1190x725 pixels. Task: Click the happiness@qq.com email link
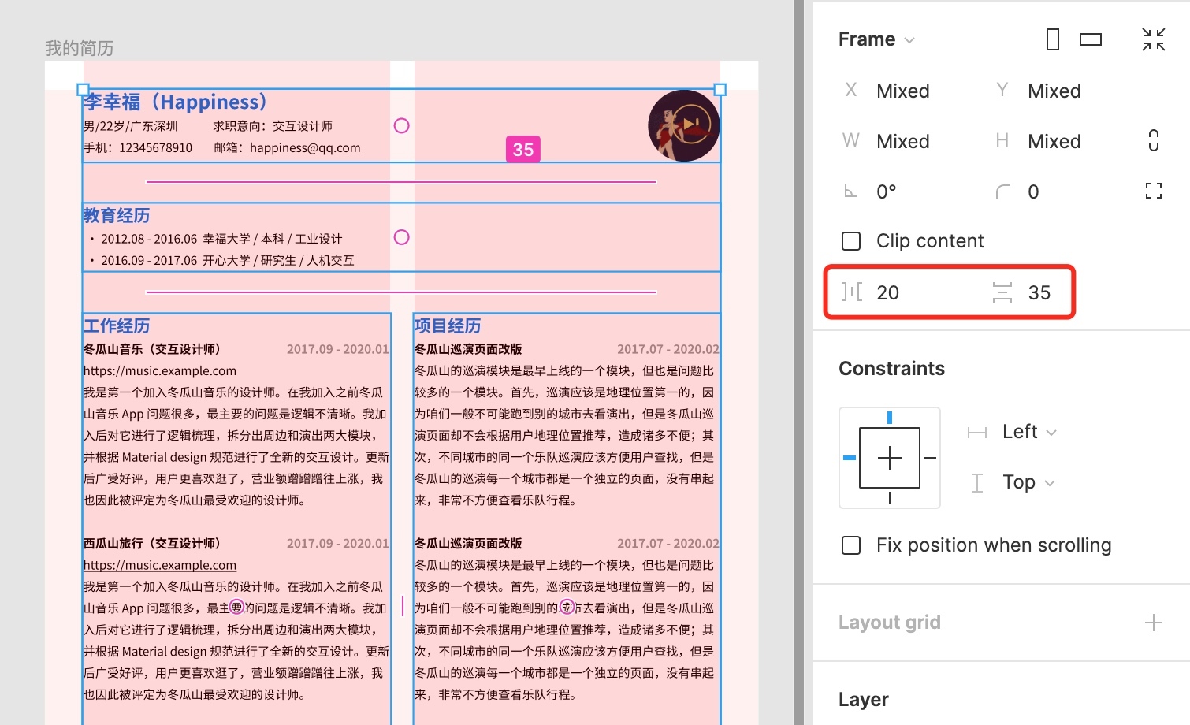[x=305, y=147]
